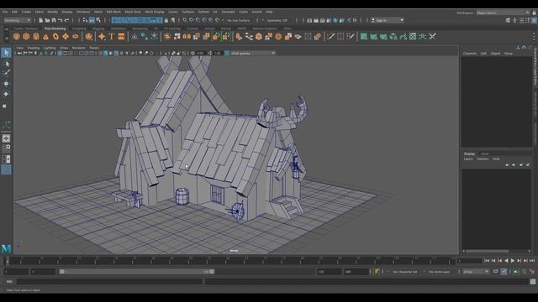The height and width of the screenshot is (302, 538).
Task: Create a polygon sphere from the shelf
Action: click(17, 37)
